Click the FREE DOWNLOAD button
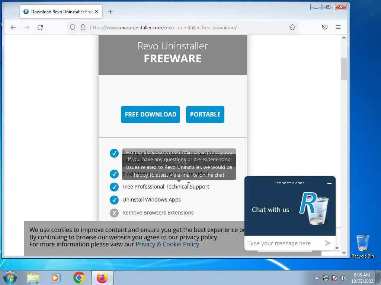This screenshot has width=381, height=285. coord(150,114)
